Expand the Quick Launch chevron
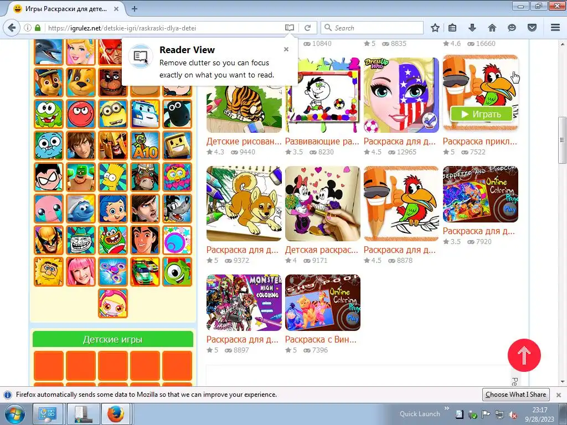The width and height of the screenshot is (567, 425). click(447, 408)
